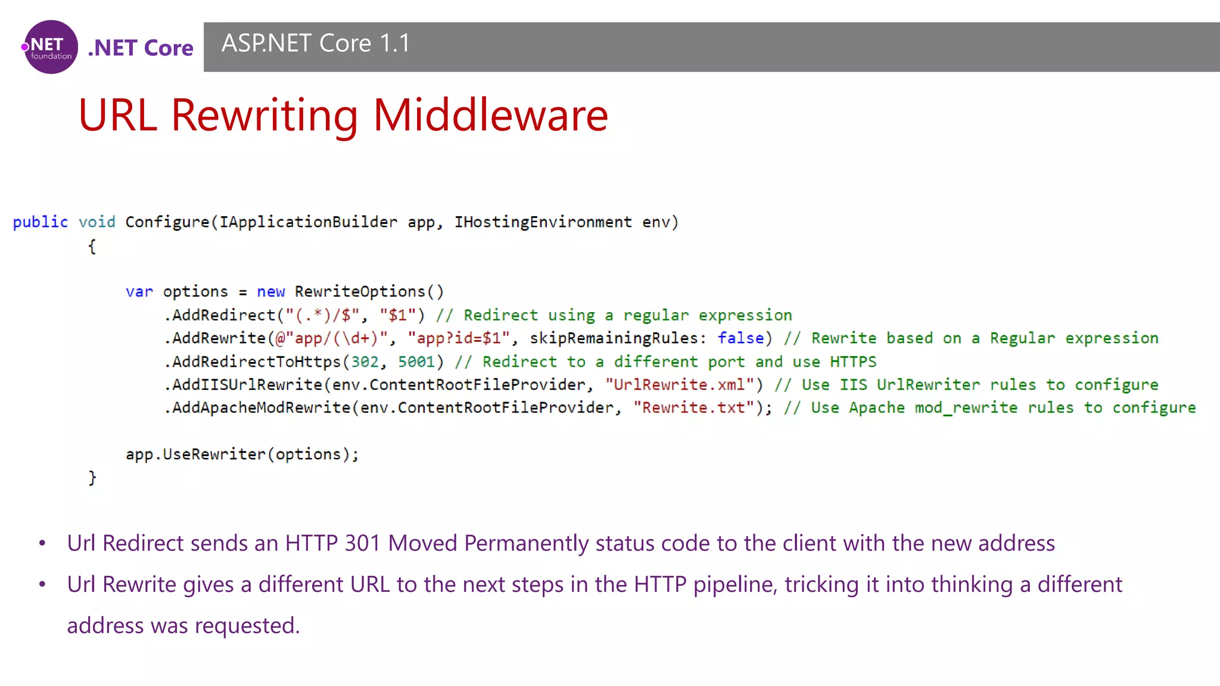This screenshot has width=1220, height=686.
Task: Click the 'skipRemainingRules' parameter name
Action: (614, 338)
